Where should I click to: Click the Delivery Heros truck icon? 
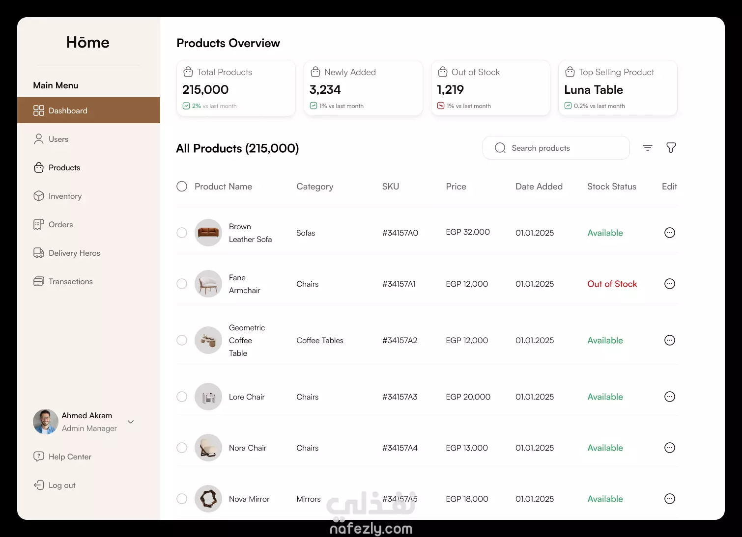pos(39,253)
